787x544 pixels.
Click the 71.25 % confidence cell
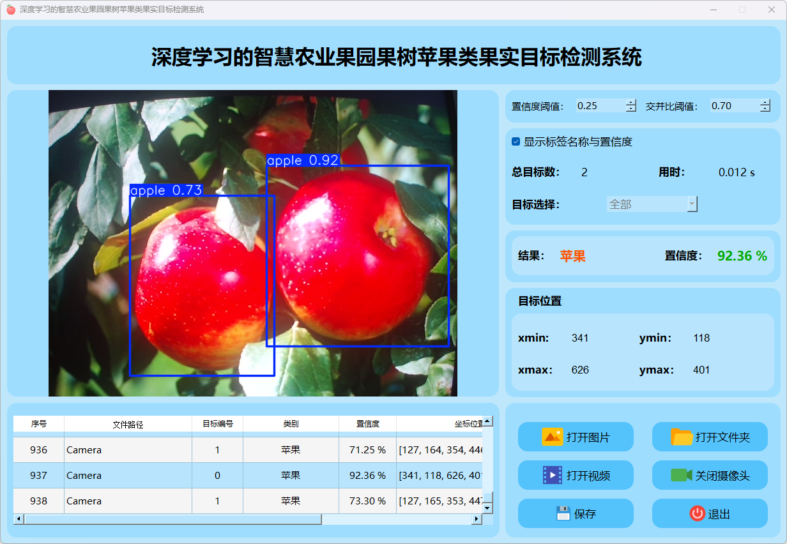[x=368, y=450]
